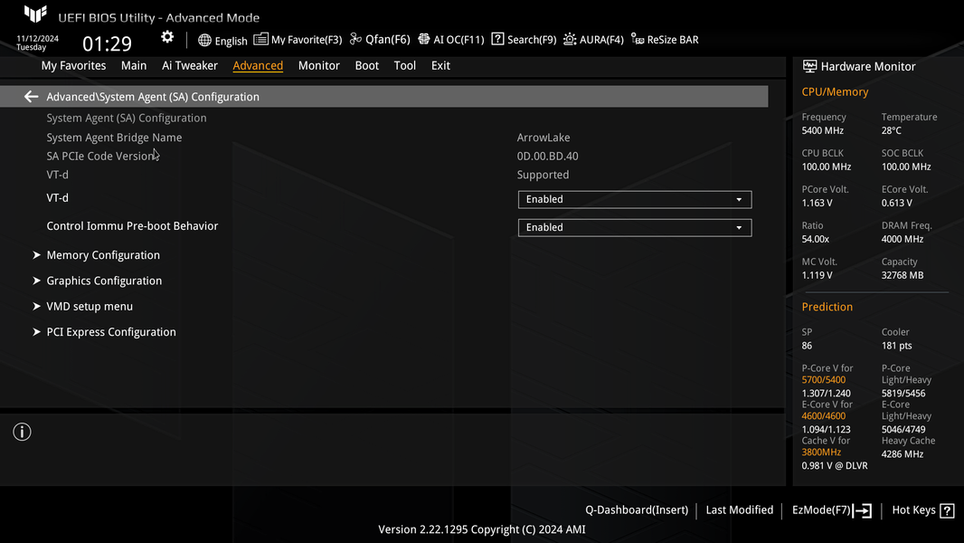Open the settings gear icon
This screenshot has height=543, width=964.
pyautogui.click(x=167, y=37)
